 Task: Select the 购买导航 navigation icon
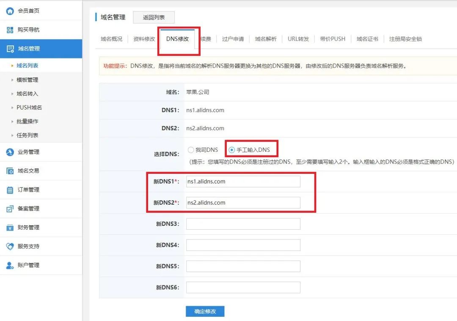pyautogui.click(x=11, y=29)
